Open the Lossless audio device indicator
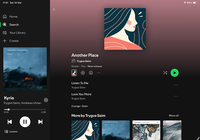 [x=11, y=132]
